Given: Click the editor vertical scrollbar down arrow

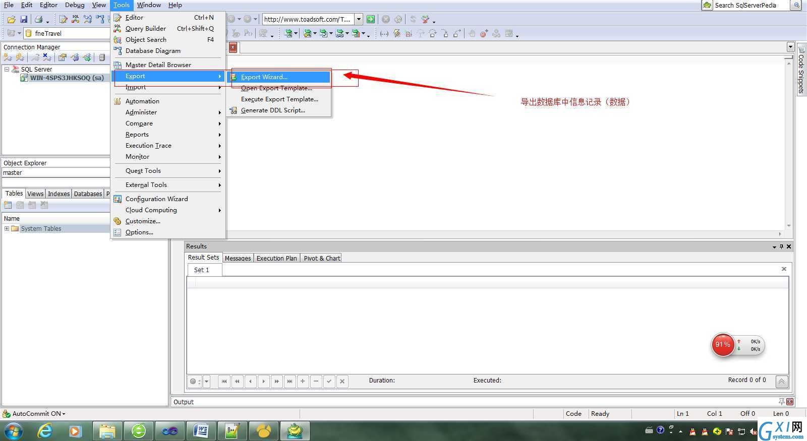Looking at the screenshot, I should tap(789, 226).
